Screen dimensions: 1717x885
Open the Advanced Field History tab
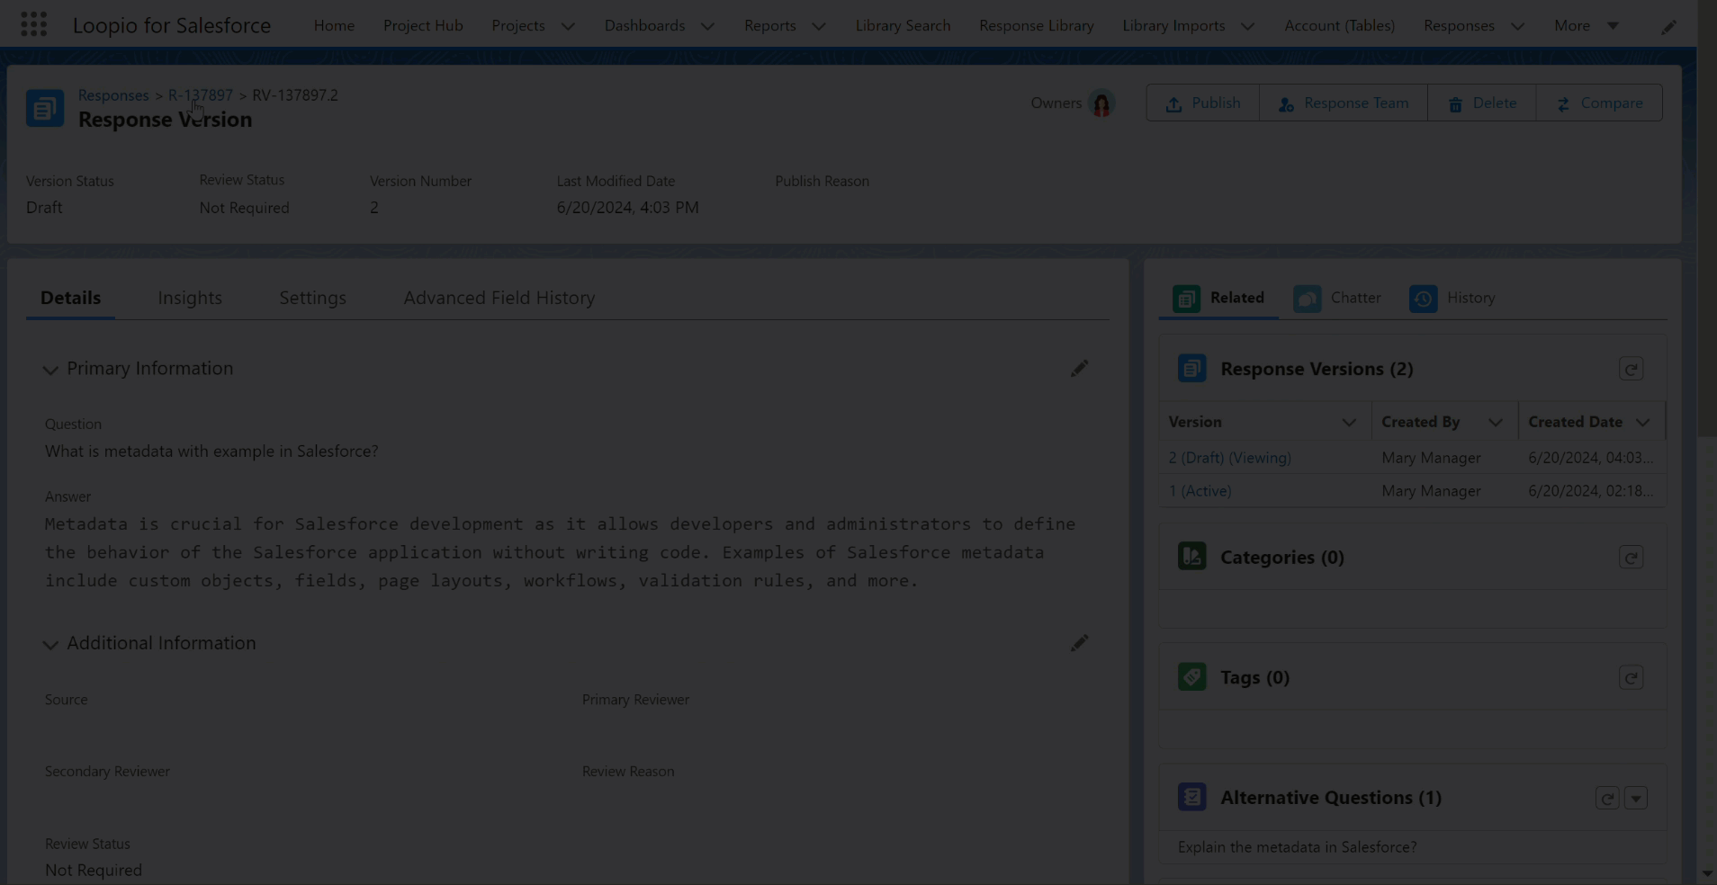499,298
